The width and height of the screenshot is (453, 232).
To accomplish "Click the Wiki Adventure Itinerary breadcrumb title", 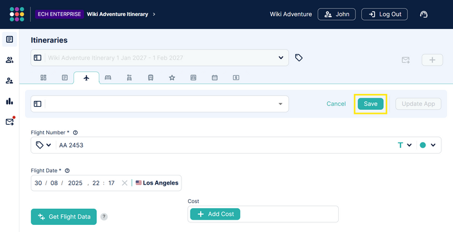I will (117, 14).
